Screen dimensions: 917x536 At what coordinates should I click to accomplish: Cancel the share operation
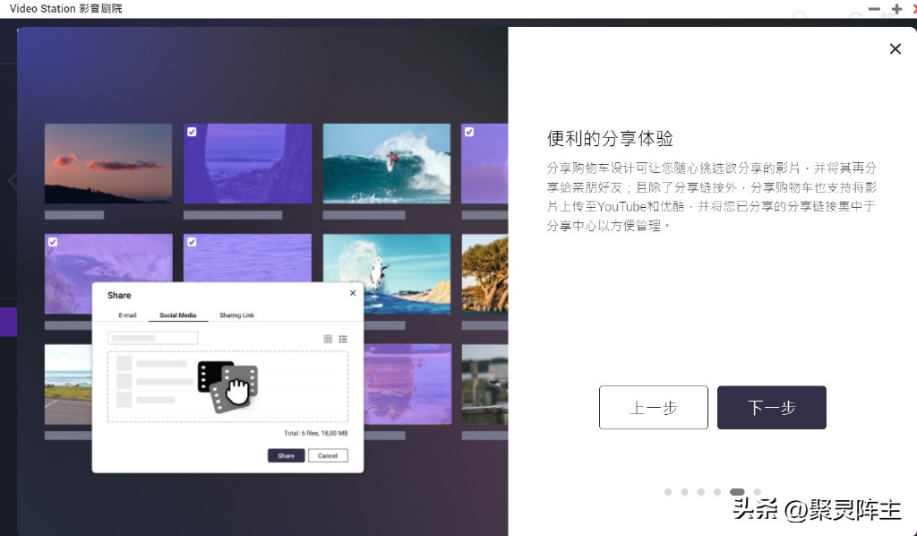tap(328, 455)
